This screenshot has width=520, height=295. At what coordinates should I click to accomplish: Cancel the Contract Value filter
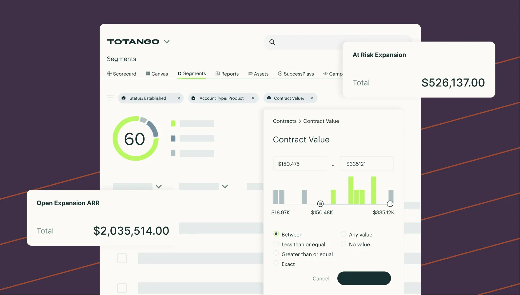321,278
